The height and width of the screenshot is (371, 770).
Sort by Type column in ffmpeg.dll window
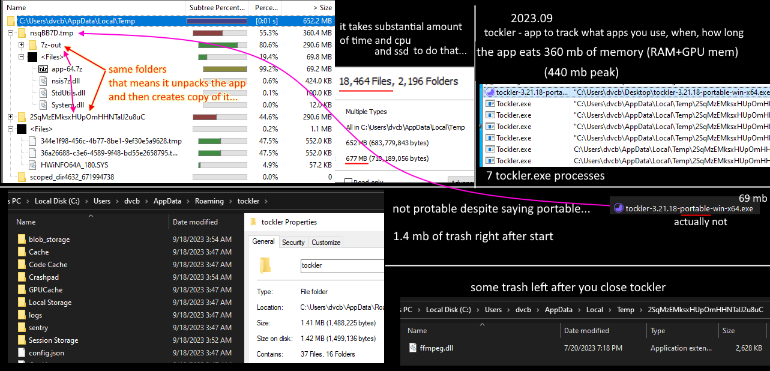tap(683, 331)
